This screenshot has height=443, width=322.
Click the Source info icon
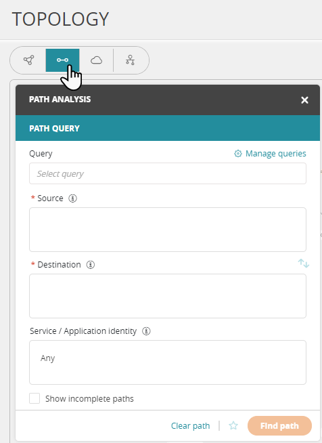(x=72, y=198)
